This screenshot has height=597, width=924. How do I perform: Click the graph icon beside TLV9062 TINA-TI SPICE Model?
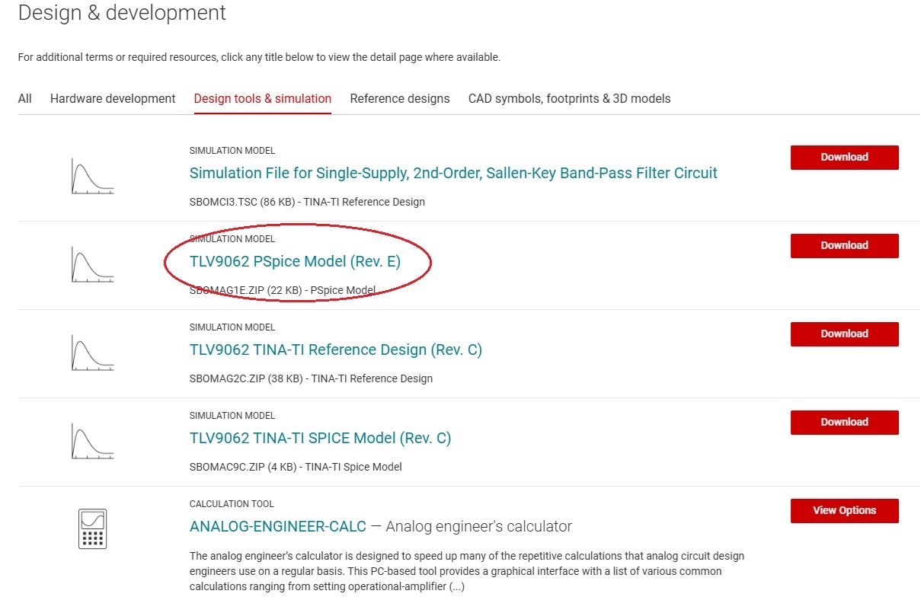(x=92, y=441)
